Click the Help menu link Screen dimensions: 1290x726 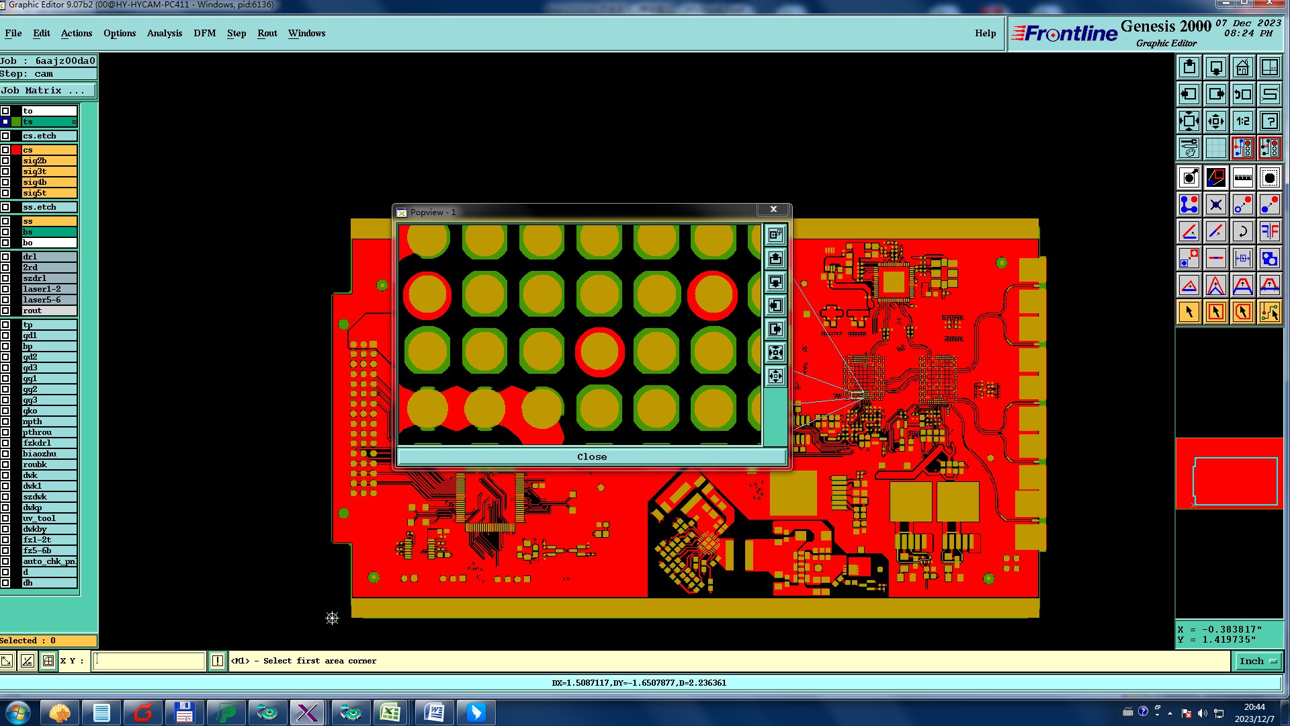tap(985, 33)
